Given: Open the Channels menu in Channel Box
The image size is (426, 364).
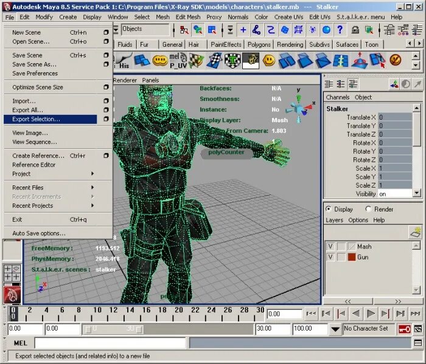Looking at the screenshot, I should (337, 97).
